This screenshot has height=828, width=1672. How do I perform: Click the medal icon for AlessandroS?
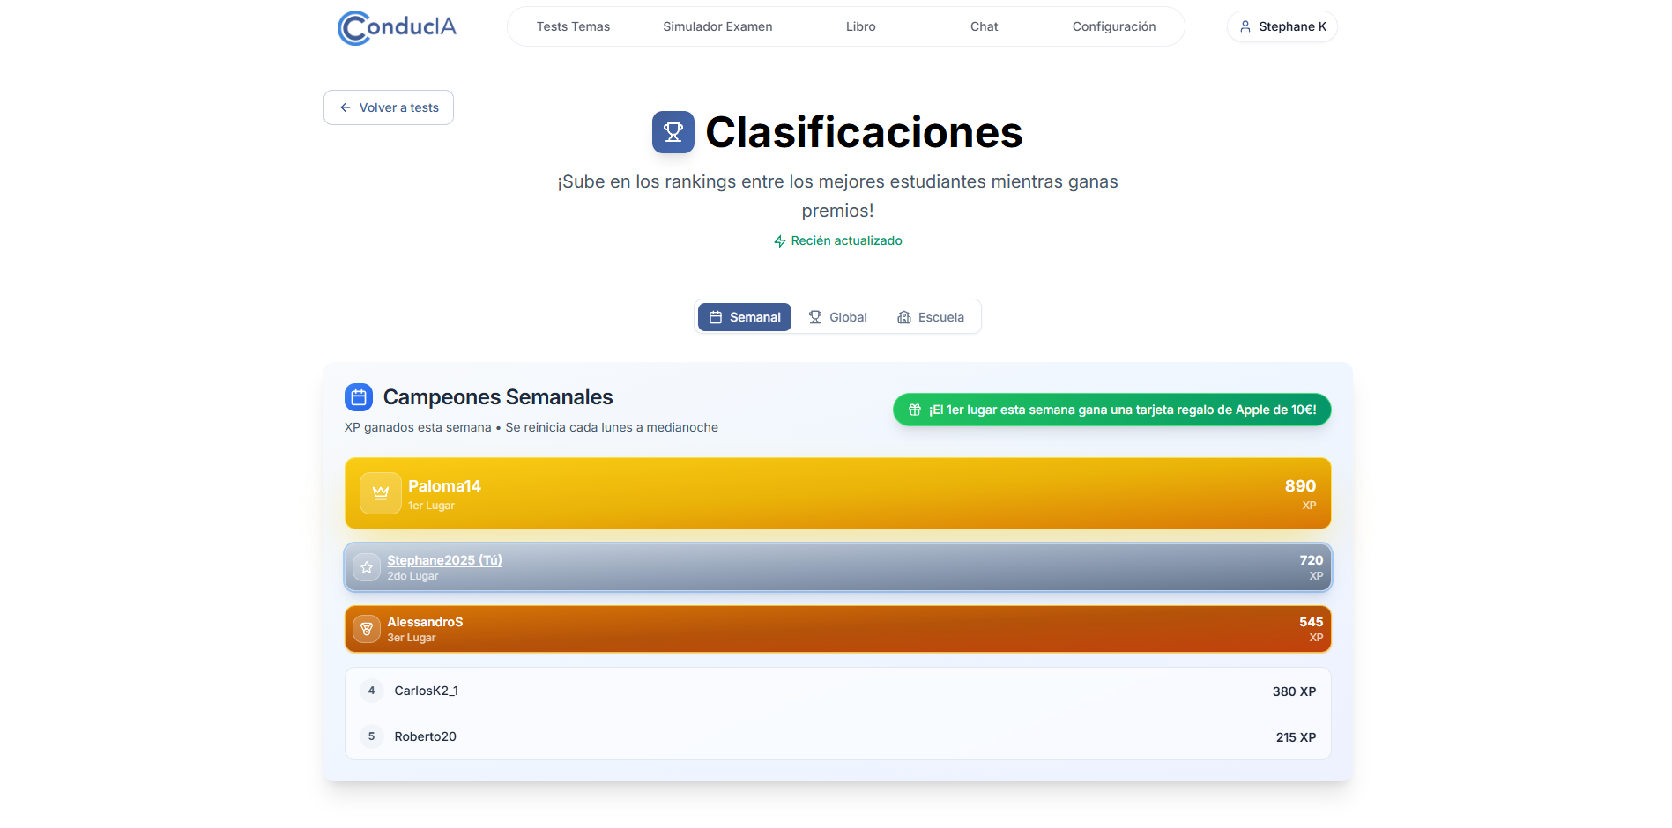point(367,629)
